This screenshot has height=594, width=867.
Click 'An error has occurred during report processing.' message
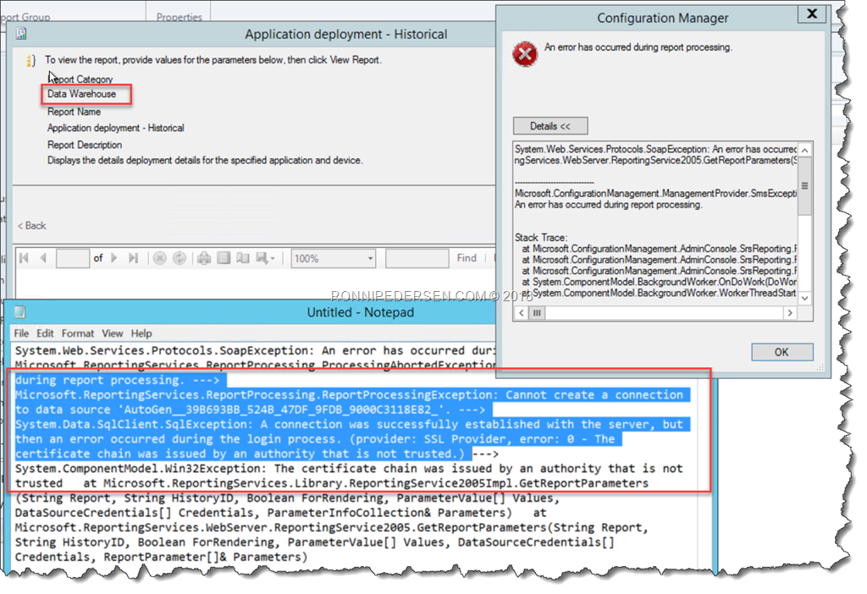click(x=638, y=47)
